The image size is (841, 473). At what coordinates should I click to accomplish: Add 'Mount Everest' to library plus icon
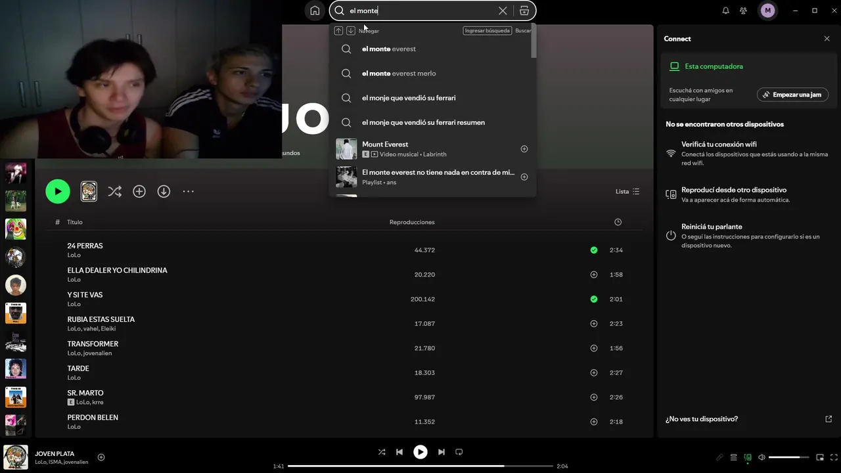point(524,148)
